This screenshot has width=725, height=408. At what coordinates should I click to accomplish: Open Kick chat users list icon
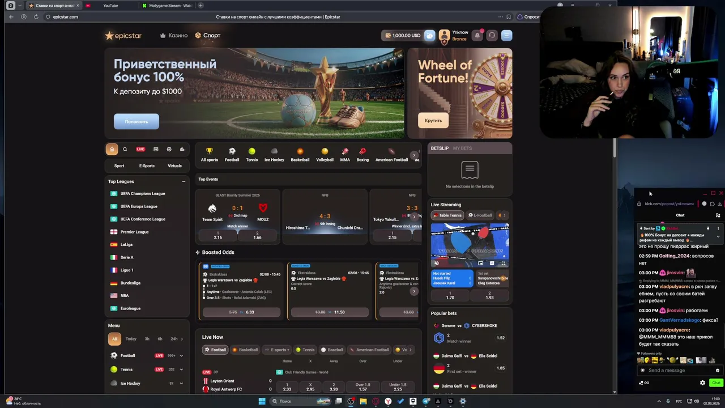coord(718,215)
